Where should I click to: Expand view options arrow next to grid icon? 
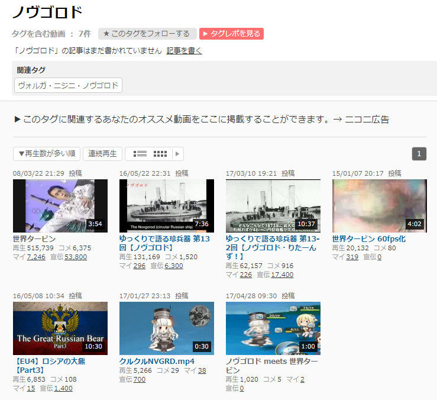pos(177,154)
